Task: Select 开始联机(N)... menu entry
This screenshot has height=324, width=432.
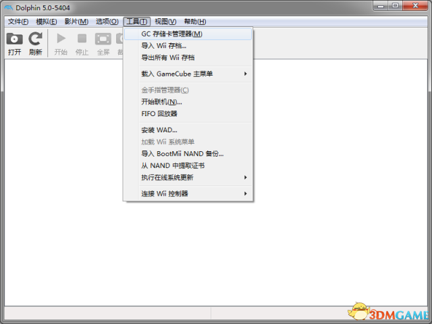Action: coord(188,102)
